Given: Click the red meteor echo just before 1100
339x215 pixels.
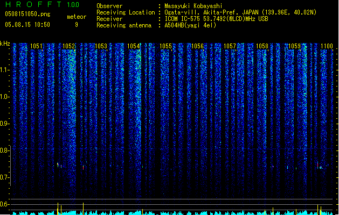Looking at the screenshot, I should coord(317,165).
